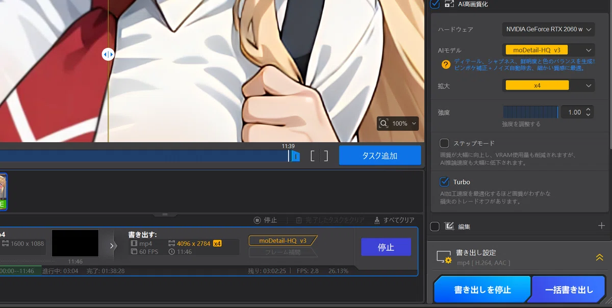Enable the 編集 section checkbox
The image size is (612, 308).
(435, 226)
